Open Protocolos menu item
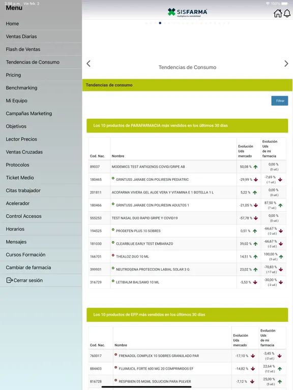The height and width of the screenshot is (390, 293). (x=41, y=165)
